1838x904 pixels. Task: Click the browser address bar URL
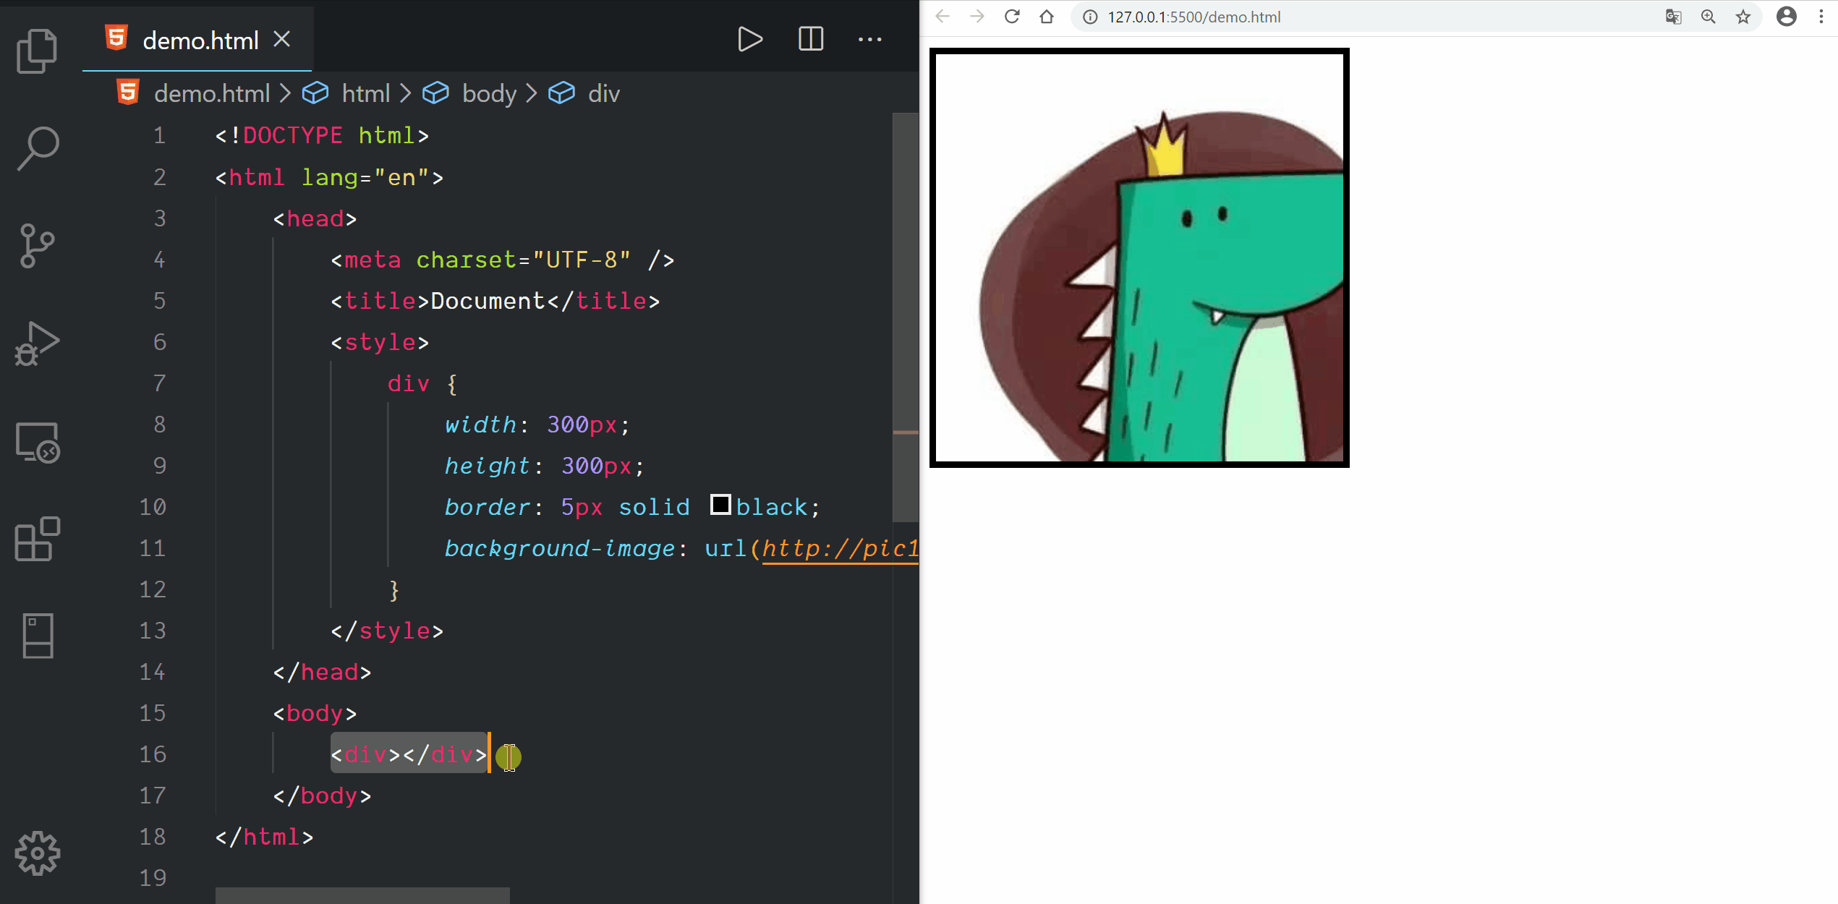click(x=1194, y=17)
